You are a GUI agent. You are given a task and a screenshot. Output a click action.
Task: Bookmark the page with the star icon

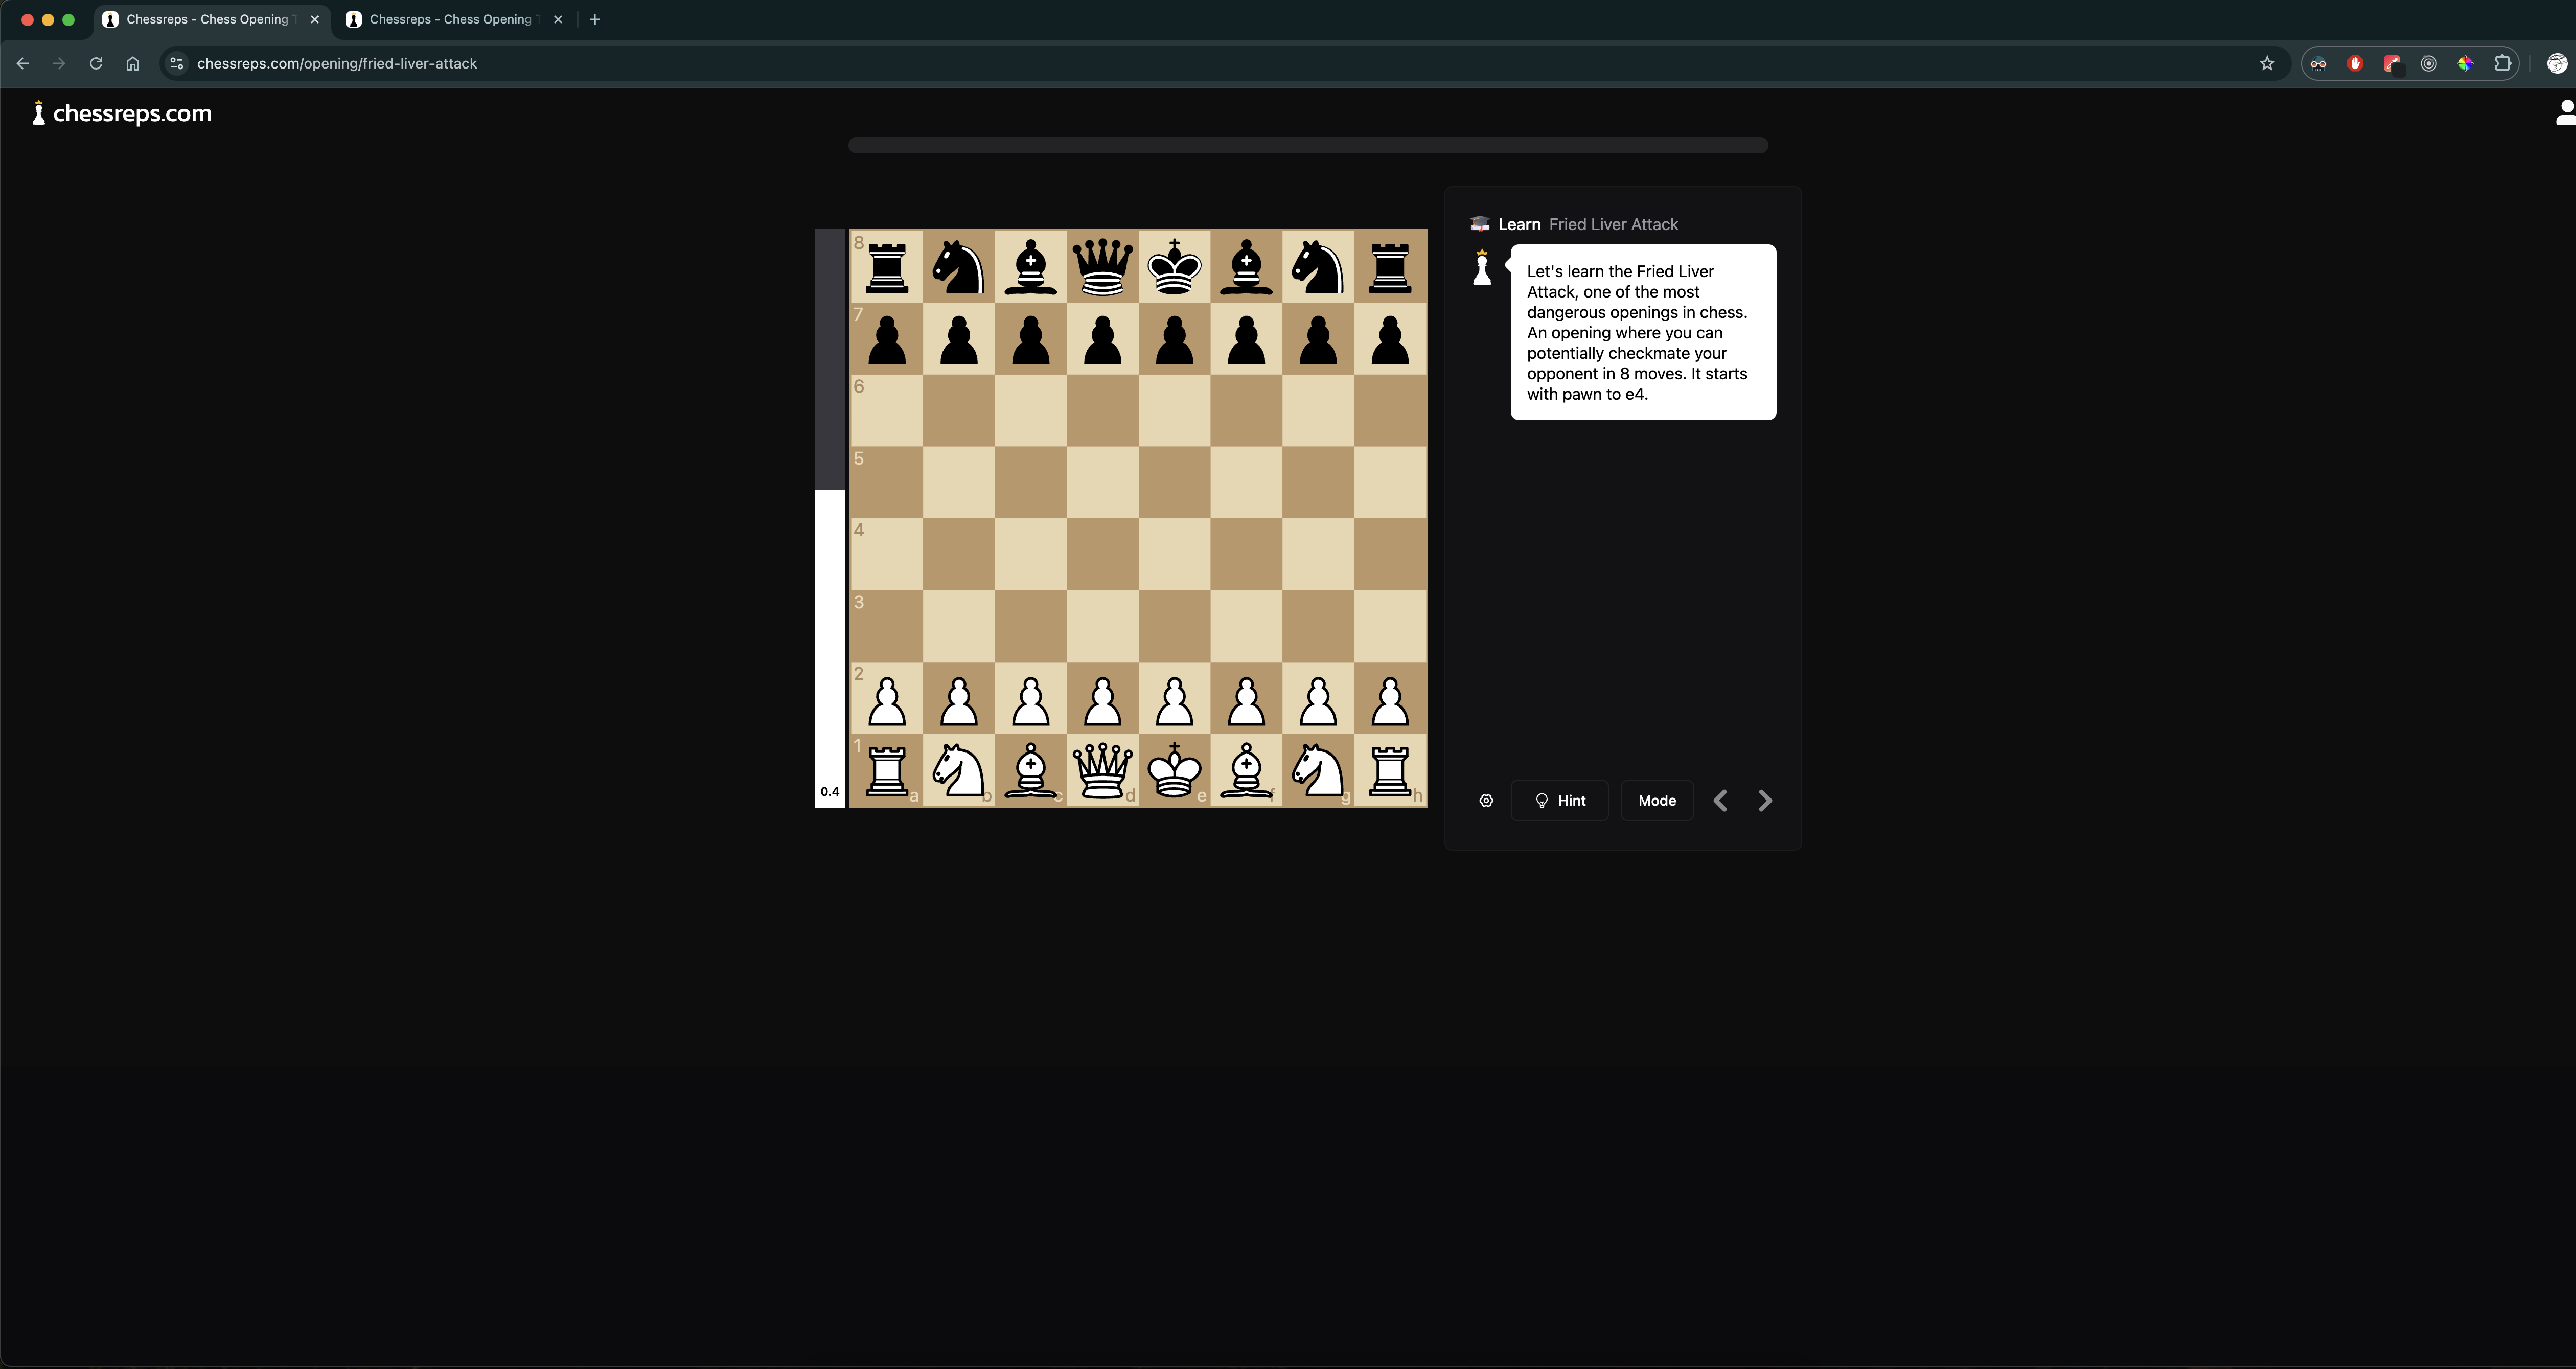[2266, 63]
